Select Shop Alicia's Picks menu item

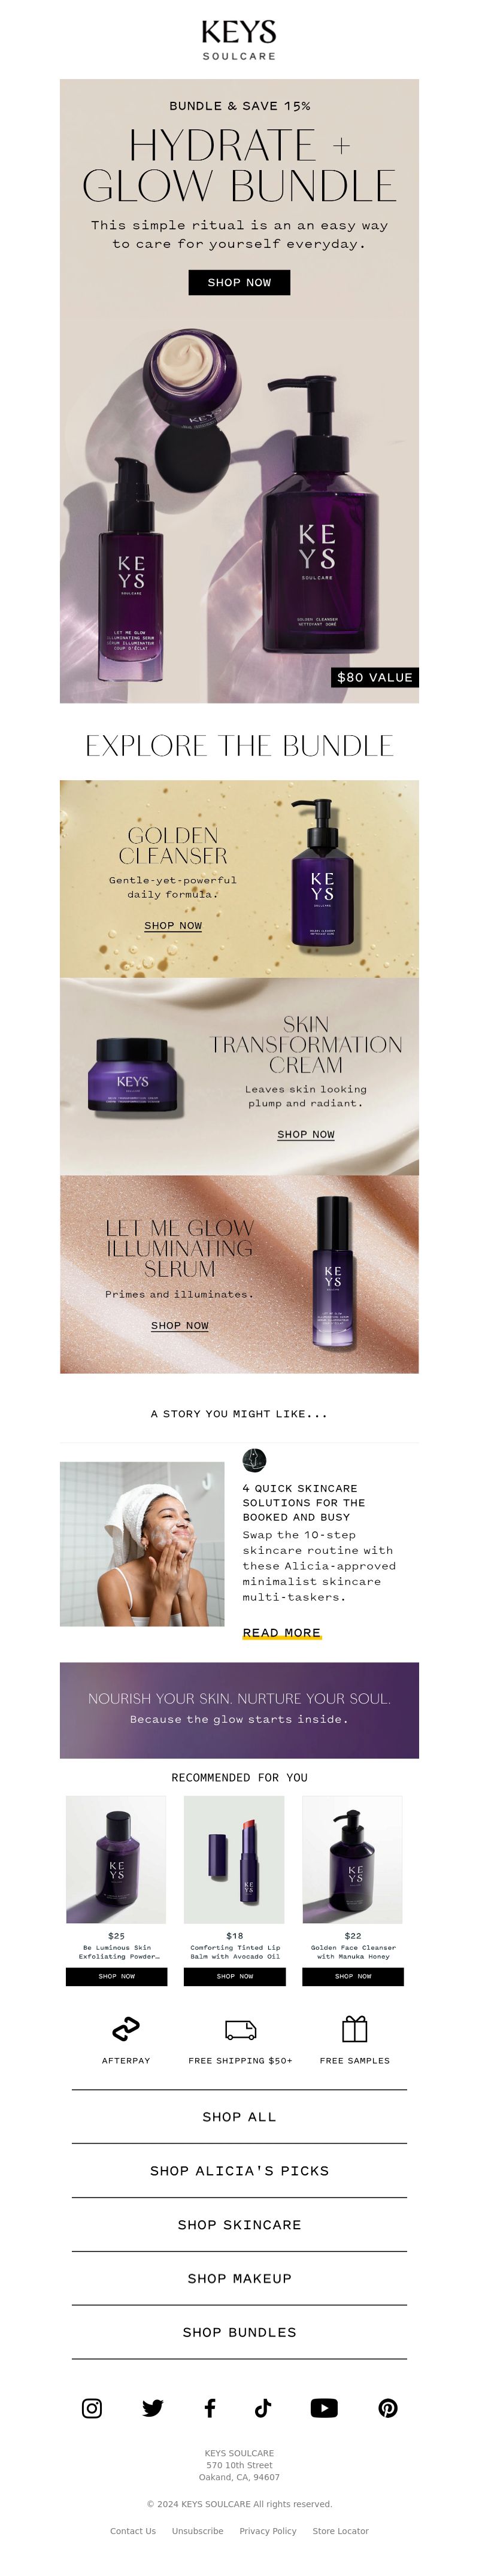coord(239,2170)
